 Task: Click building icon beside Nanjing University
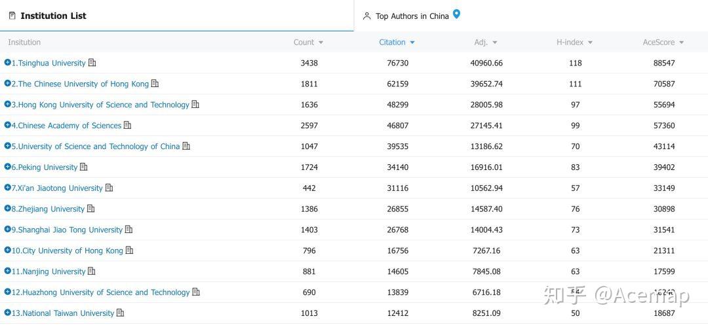92,271
